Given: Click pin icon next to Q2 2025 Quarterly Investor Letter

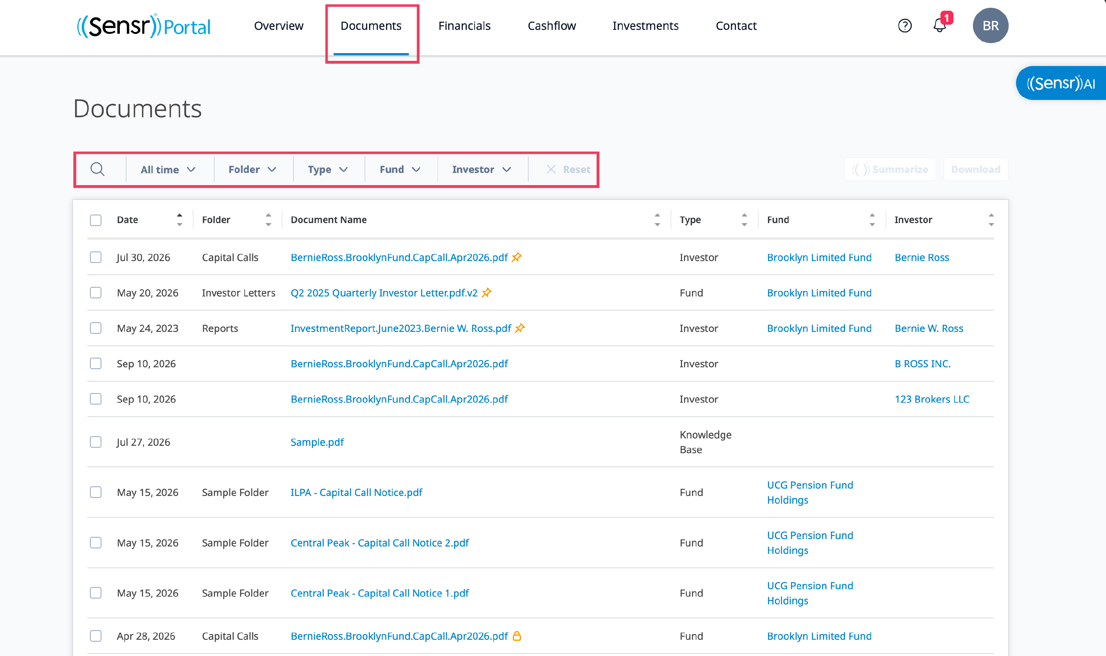Looking at the screenshot, I should click(x=487, y=293).
